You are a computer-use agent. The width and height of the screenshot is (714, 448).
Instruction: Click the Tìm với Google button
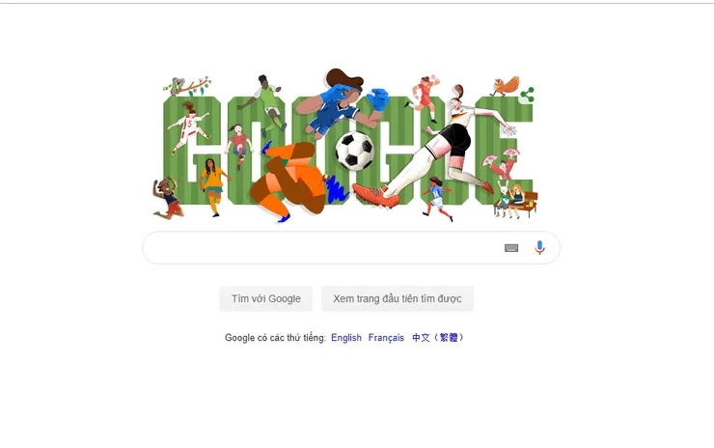point(266,298)
